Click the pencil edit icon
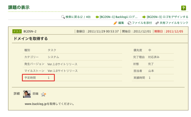Screen dimensions: 191x117 115,23
